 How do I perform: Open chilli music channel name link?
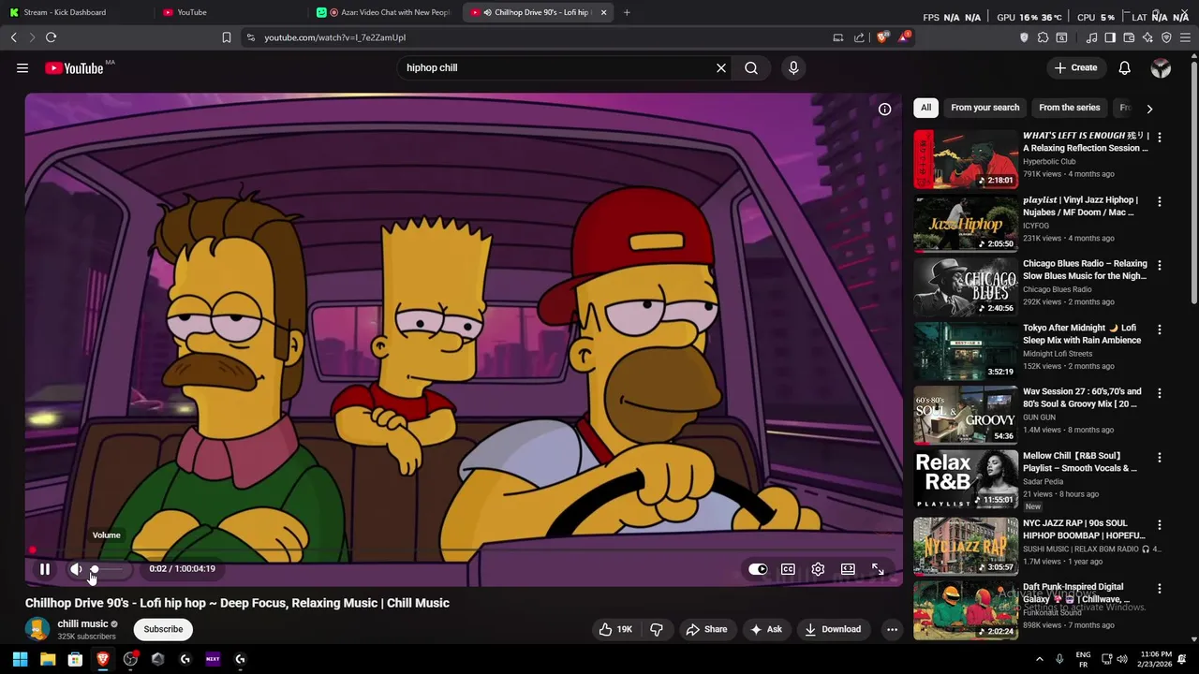[x=82, y=623]
